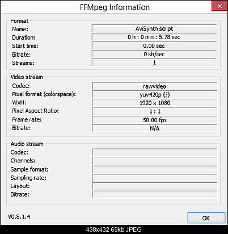Click the Pixel format field yuv420p (?)
This screenshot has height=234, width=228.
(155, 95)
